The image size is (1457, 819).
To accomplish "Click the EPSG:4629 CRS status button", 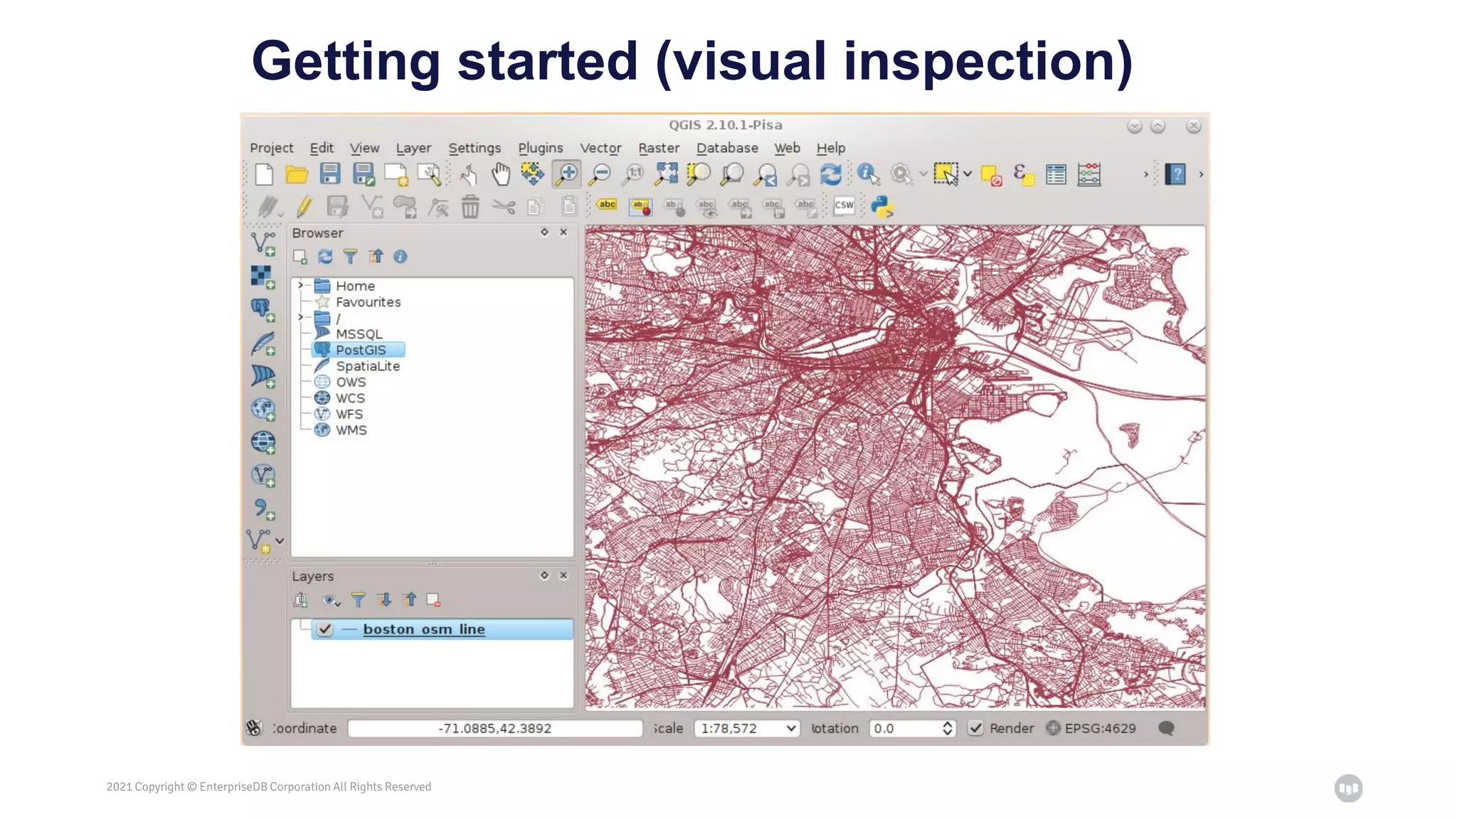I will tap(1091, 728).
